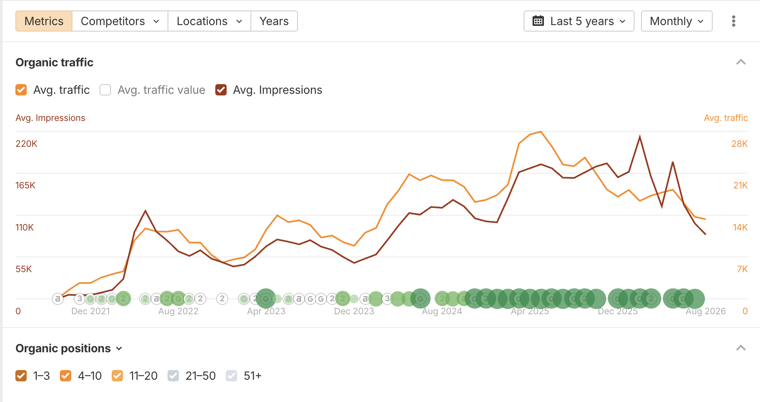This screenshot has width=760, height=402.
Task: Uncheck the Avg. Impressions checkbox
Action: point(221,90)
